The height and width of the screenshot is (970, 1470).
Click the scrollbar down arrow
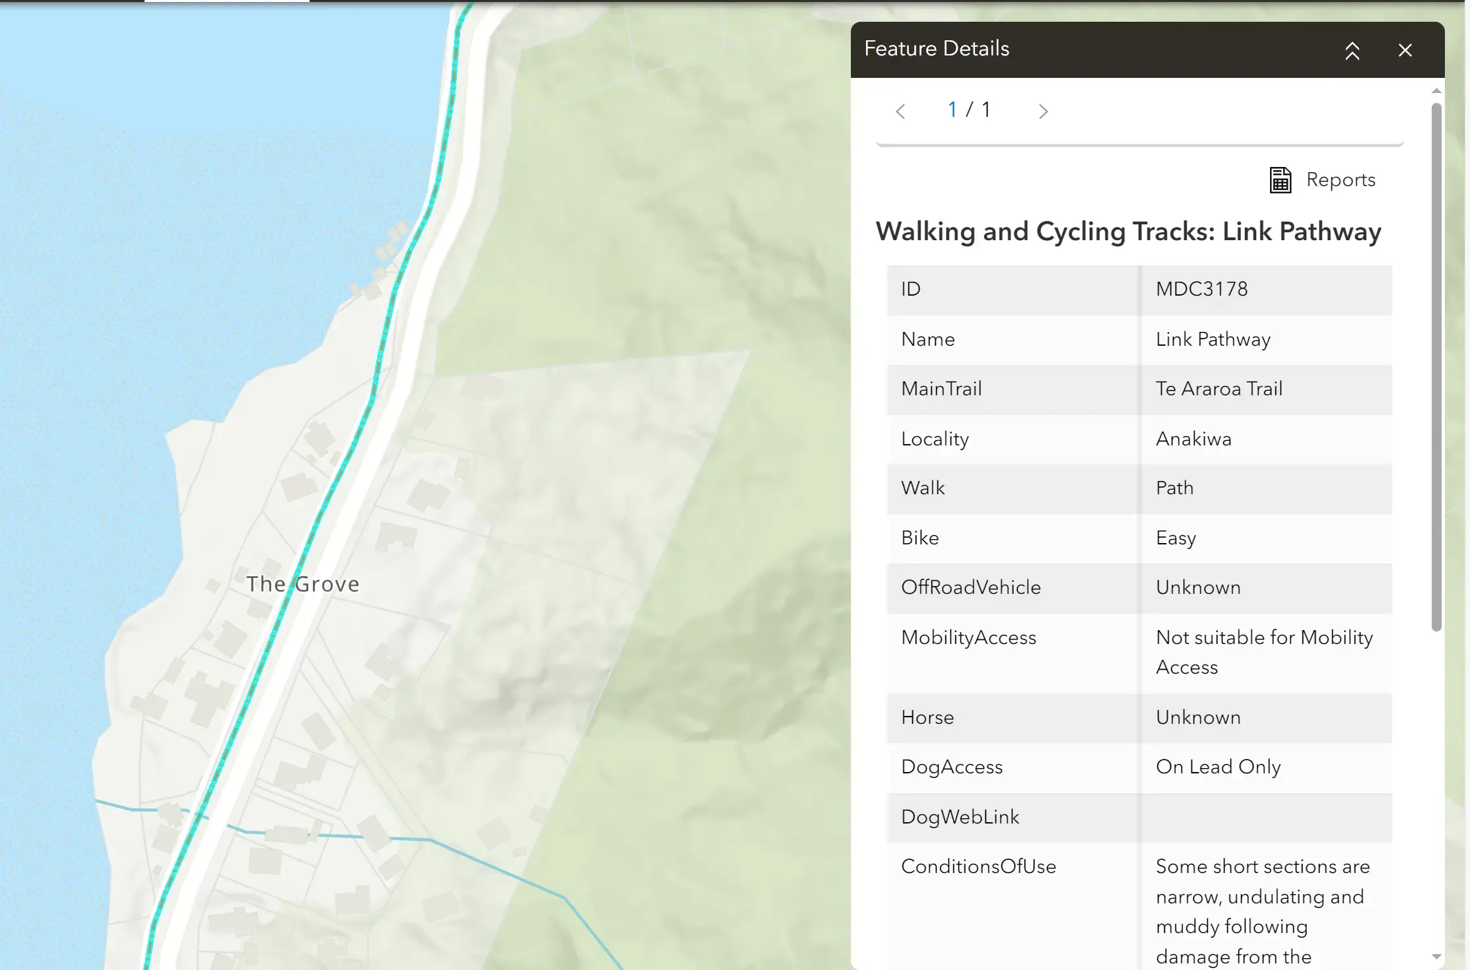pyautogui.click(x=1436, y=957)
